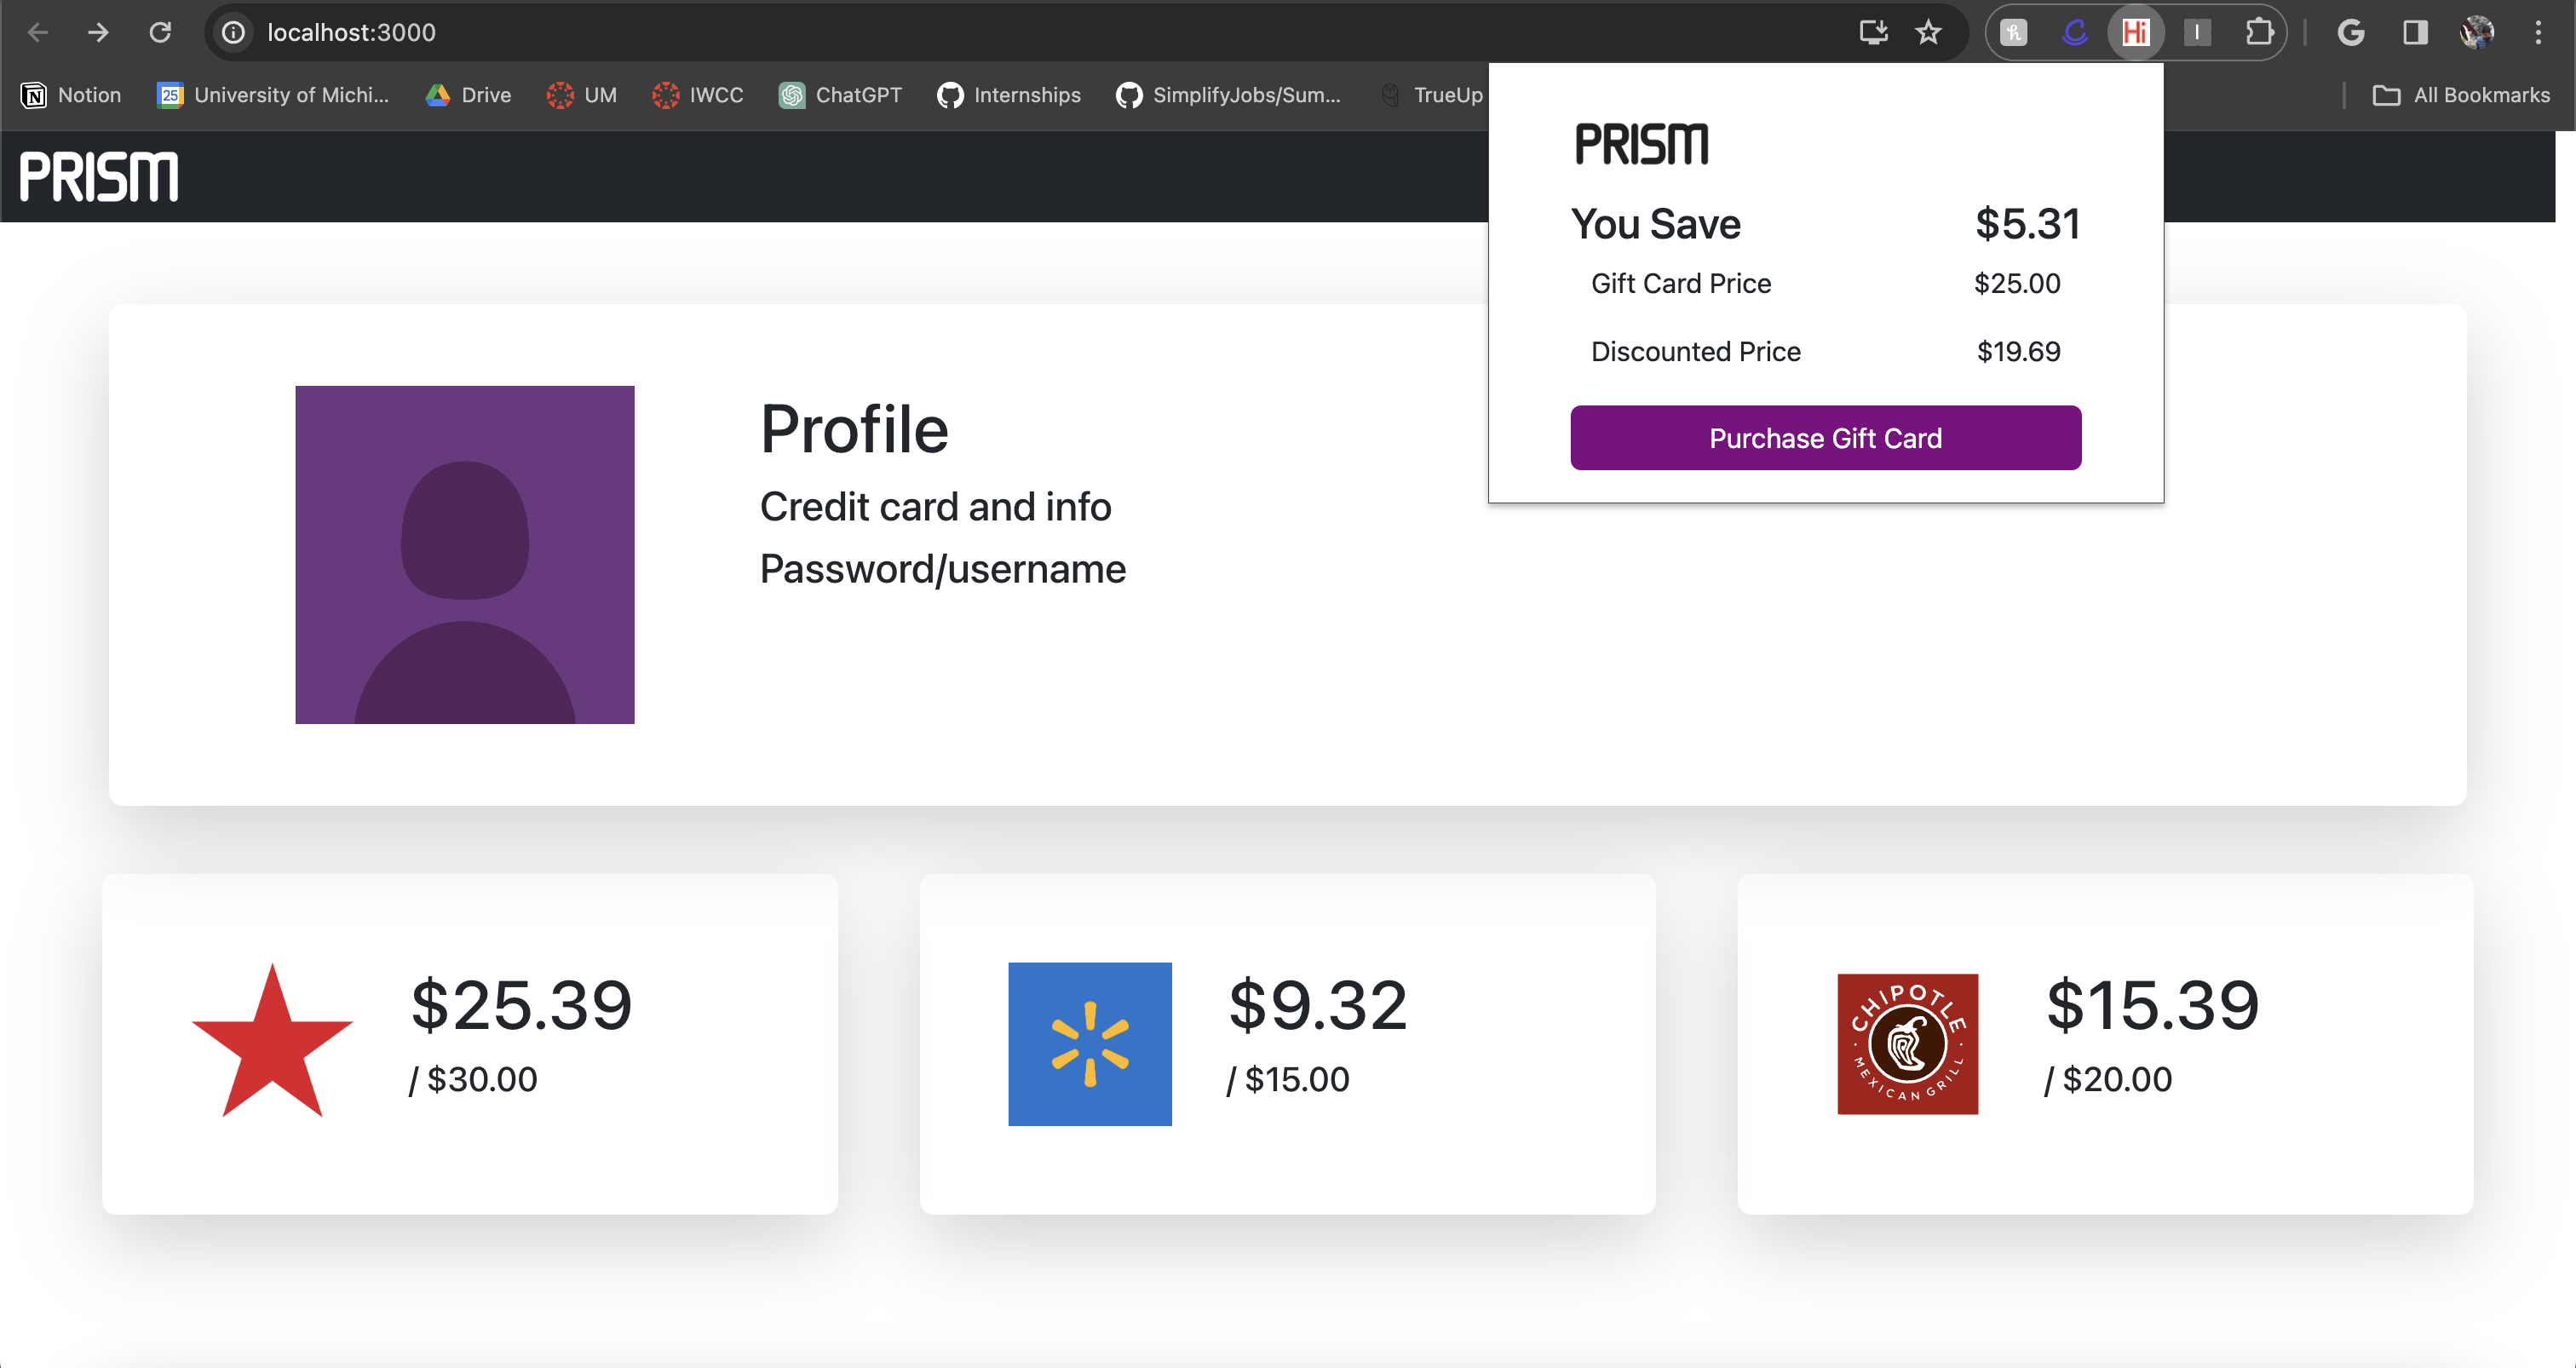Click Purchase Gift Card button
The image size is (2576, 1368).
pos(1825,438)
